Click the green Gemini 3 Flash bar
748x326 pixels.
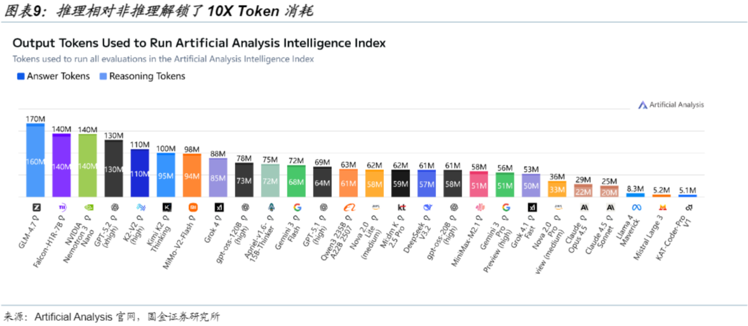pos(297,181)
